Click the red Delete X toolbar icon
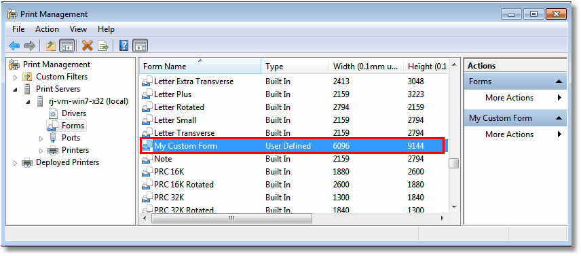 [x=88, y=45]
